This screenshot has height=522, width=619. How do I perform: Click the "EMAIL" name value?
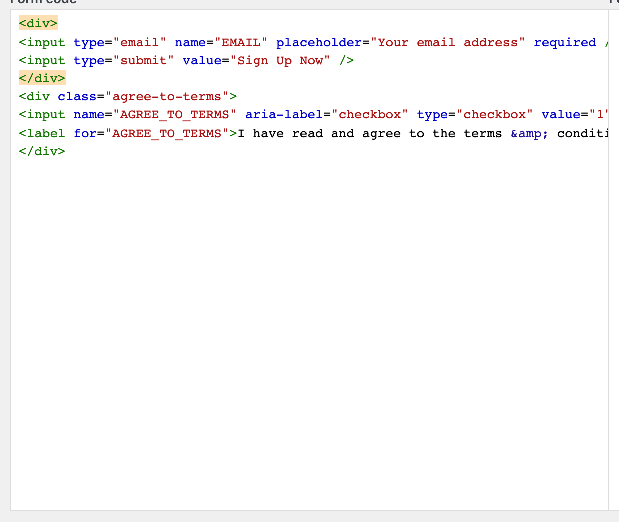(241, 42)
